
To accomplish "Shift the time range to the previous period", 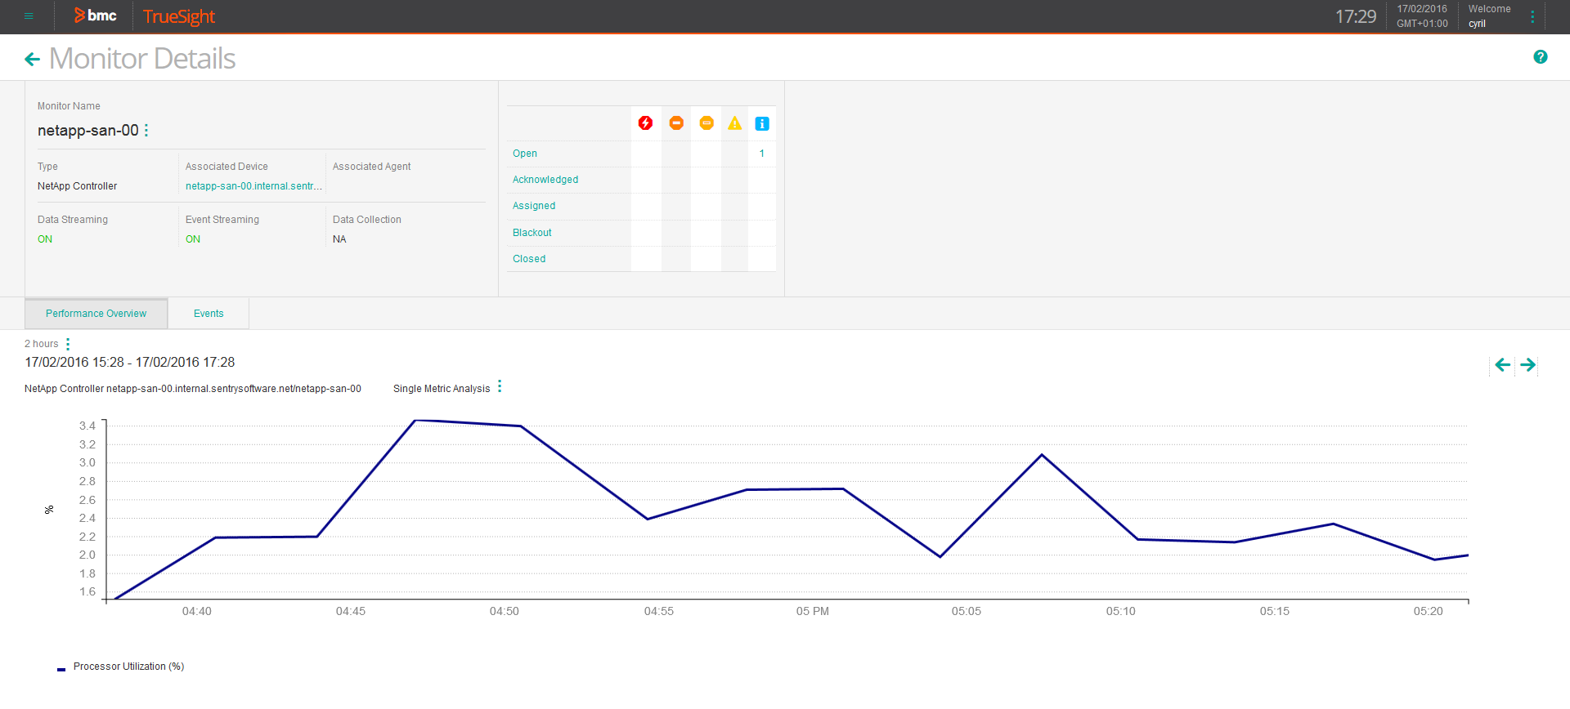I will pos(1503,365).
